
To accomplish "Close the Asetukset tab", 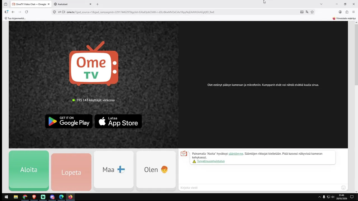I will [90, 4].
